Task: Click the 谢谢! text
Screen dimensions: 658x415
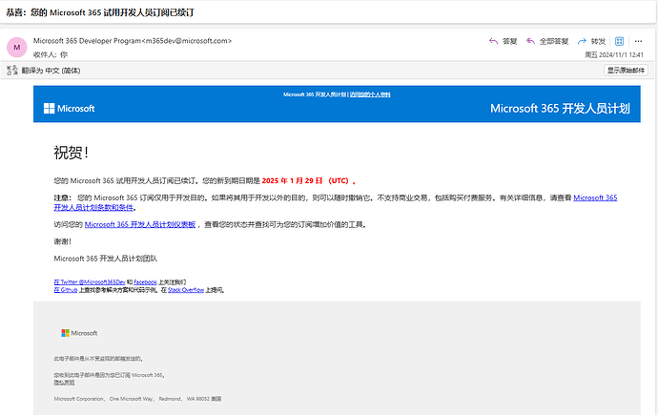Action: (x=63, y=241)
